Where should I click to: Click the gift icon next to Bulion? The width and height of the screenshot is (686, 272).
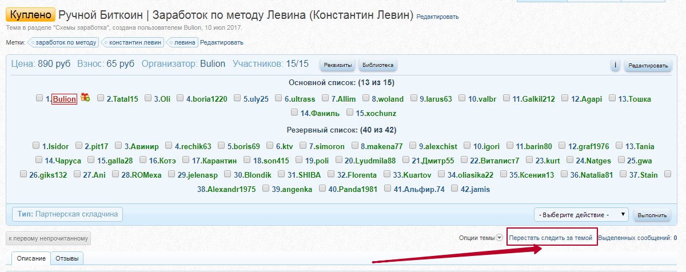(85, 98)
